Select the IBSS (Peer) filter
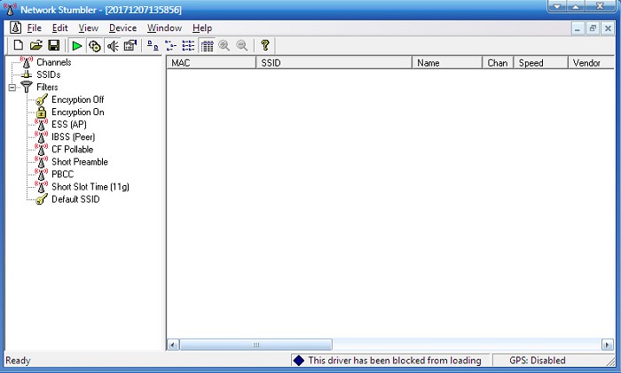This screenshot has width=621, height=373. click(74, 136)
